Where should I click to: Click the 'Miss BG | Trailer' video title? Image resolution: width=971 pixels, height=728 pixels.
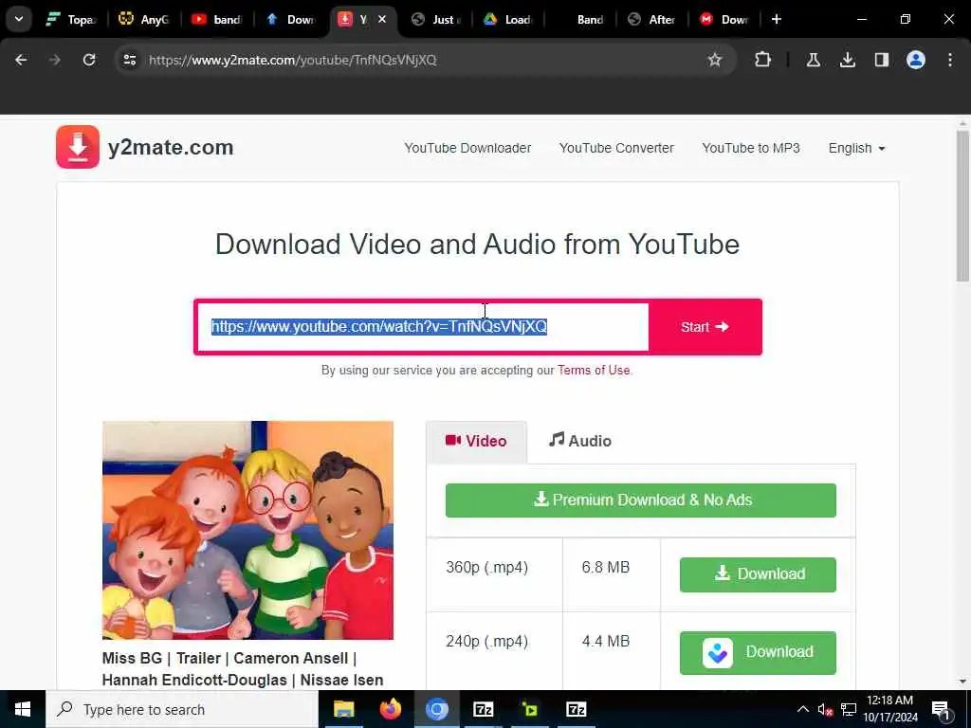pos(243,669)
